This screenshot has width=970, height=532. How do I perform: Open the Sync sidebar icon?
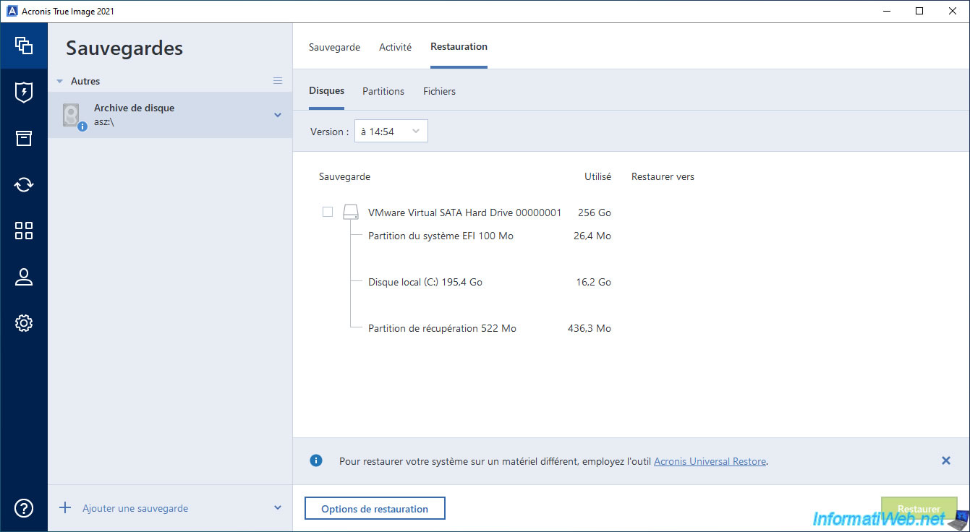tap(24, 184)
